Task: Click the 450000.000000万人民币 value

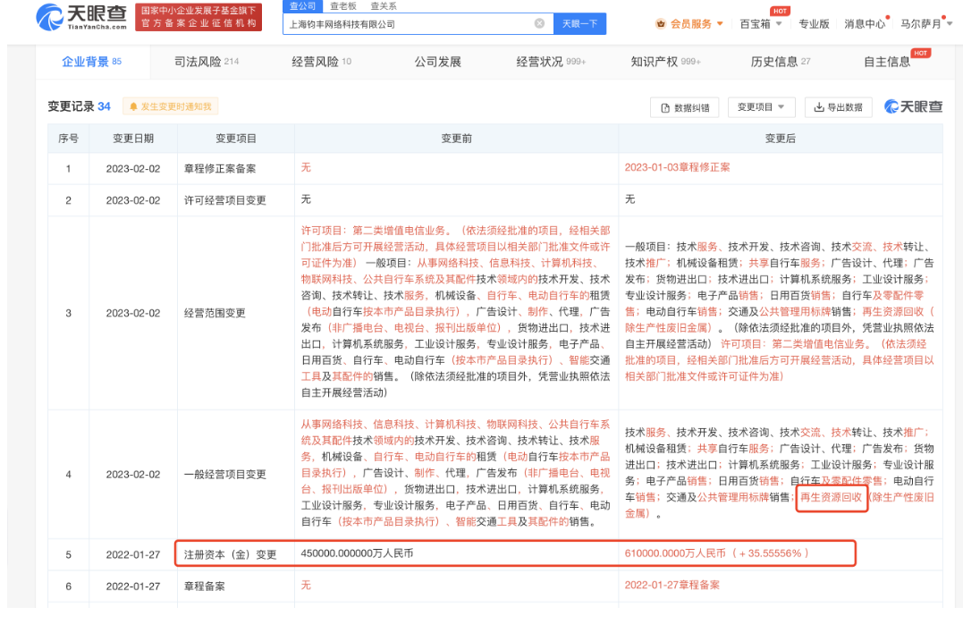Action: [x=357, y=553]
